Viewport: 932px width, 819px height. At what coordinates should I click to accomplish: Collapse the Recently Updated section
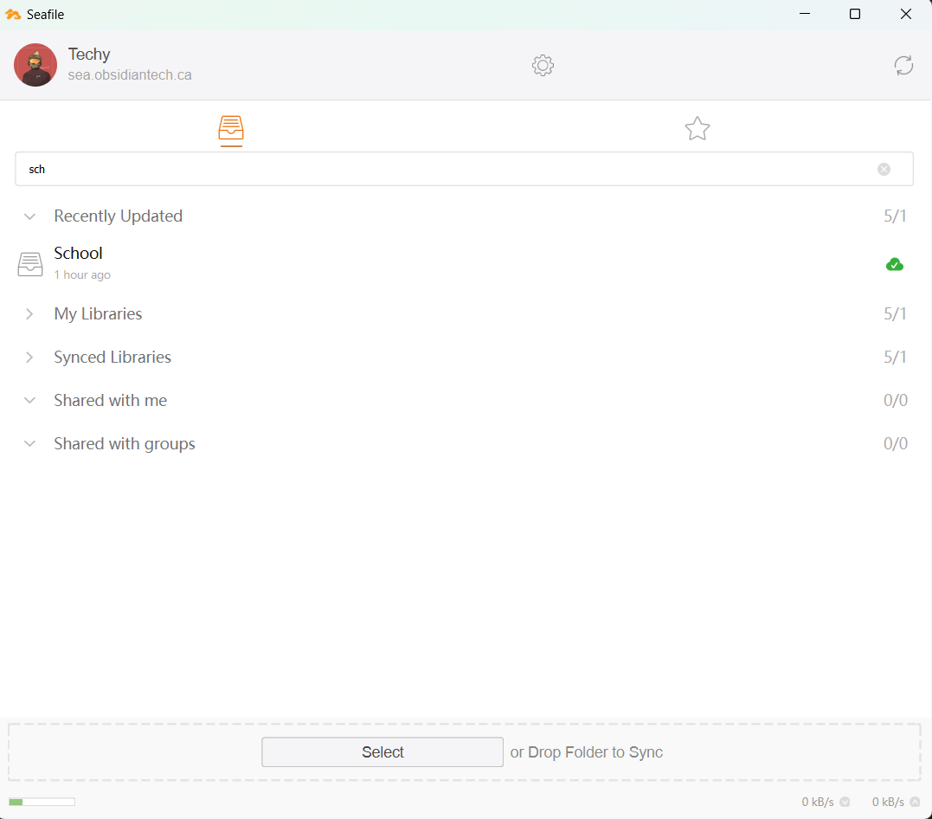point(29,216)
